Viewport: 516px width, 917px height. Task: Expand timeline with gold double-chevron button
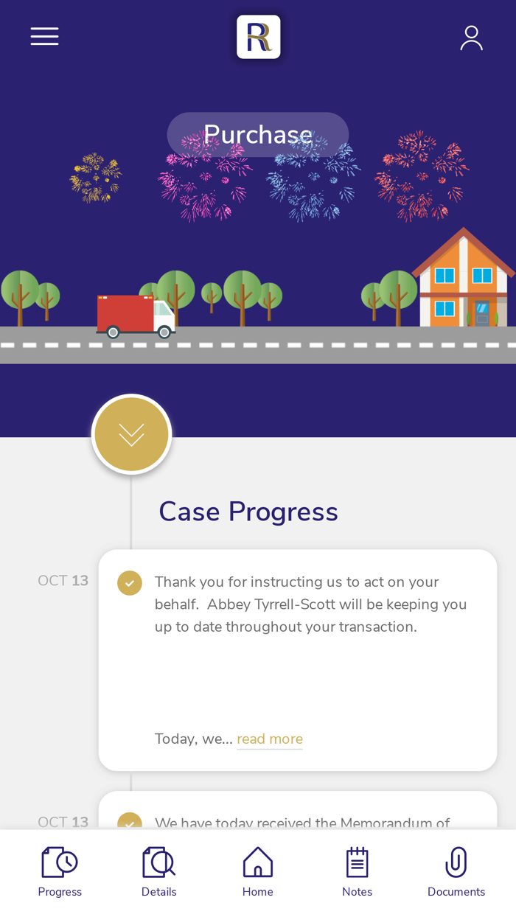(x=131, y=434)
